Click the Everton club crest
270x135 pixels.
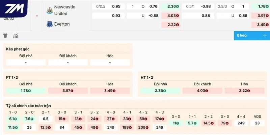49,24
